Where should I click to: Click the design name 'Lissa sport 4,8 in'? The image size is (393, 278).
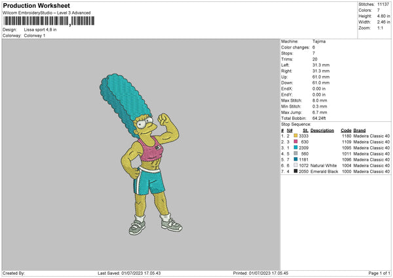click(x=40, y=30)
